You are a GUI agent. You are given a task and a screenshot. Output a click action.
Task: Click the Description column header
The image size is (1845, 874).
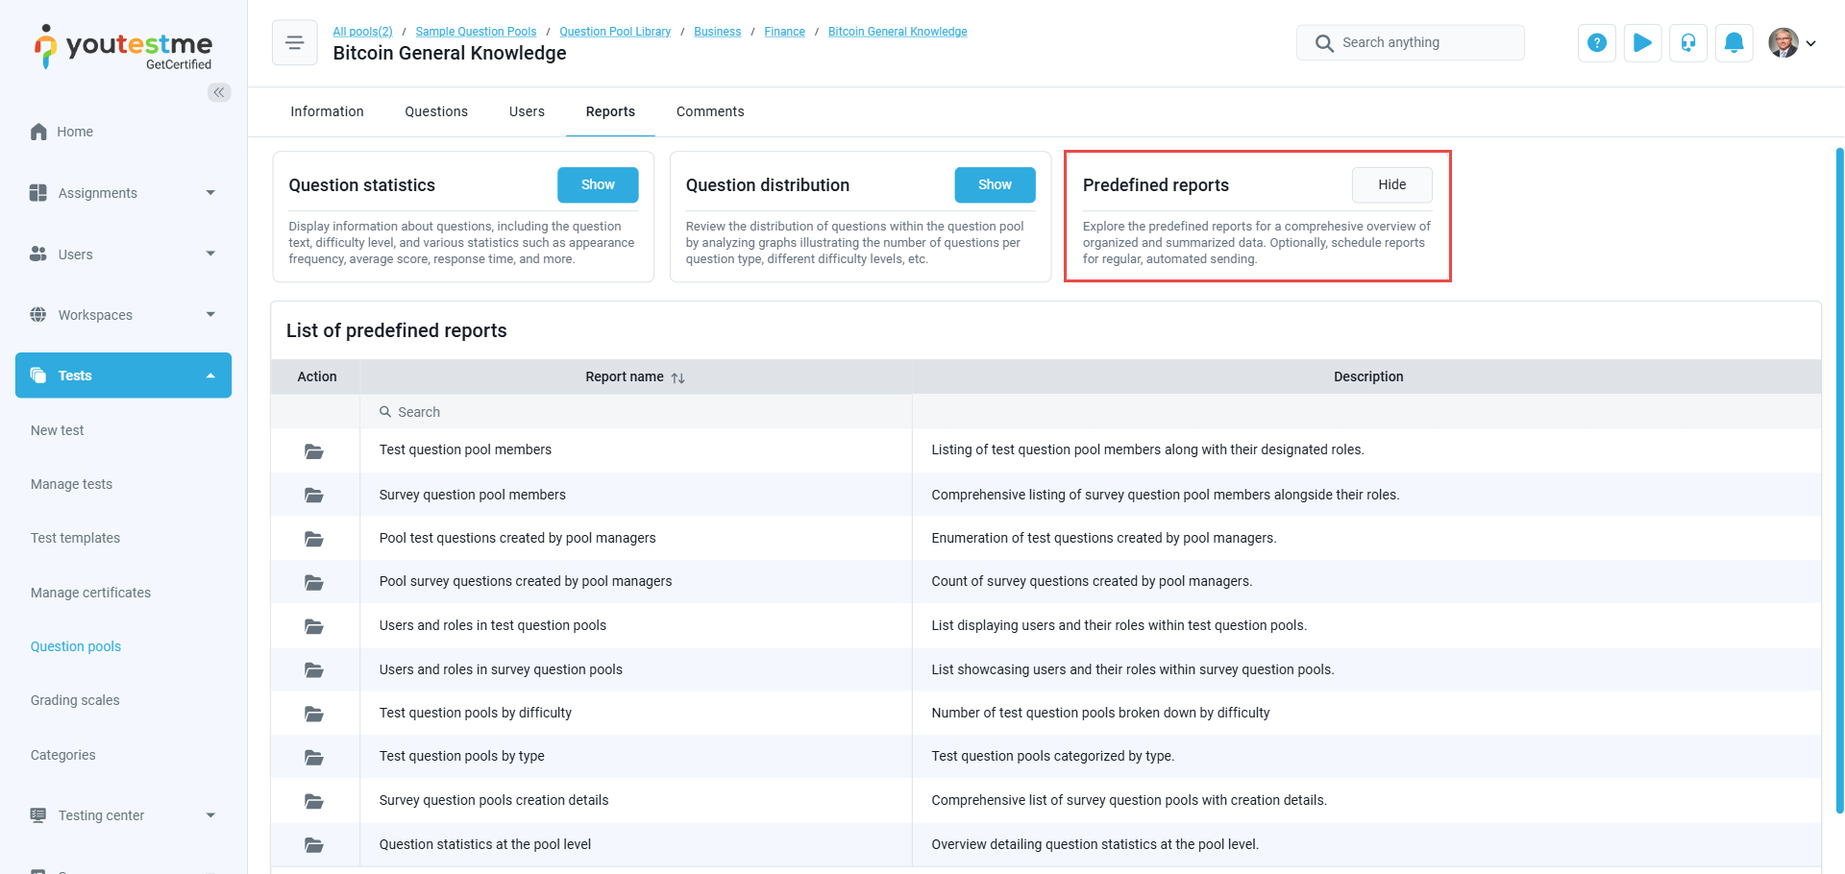(x=1368, y=376)
